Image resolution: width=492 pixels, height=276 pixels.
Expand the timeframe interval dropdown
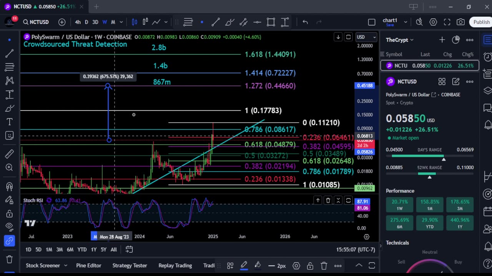(x=121, y=22)
